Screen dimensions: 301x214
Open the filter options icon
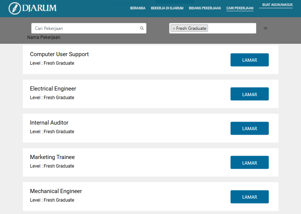(x=265, y=28)
